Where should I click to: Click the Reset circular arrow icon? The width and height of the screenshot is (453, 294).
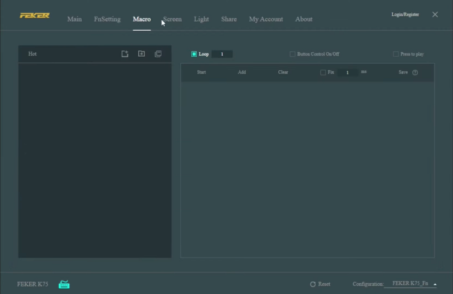(313, 284)
